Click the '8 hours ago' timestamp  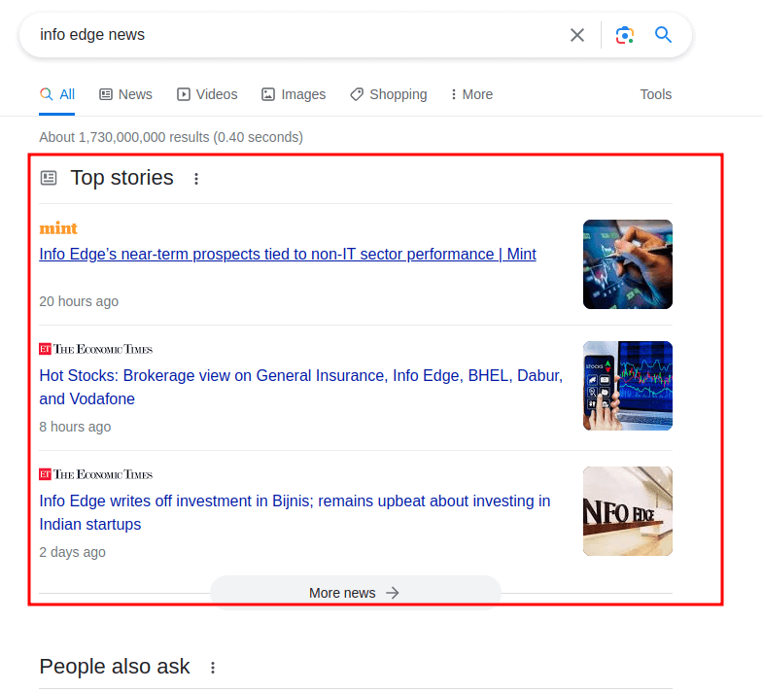[75, 427]
